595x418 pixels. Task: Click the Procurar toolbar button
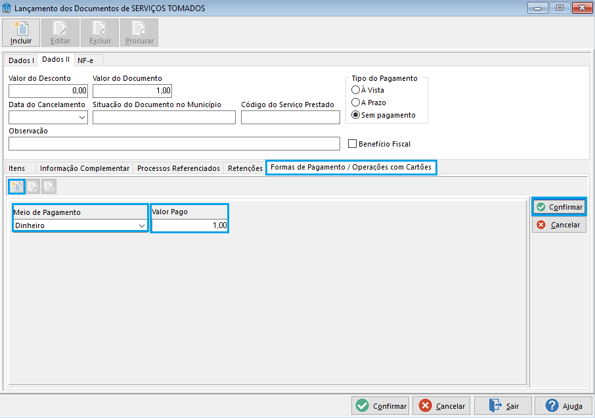coord(139,33)
